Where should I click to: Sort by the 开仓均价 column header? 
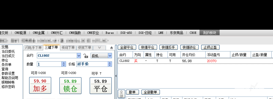(x=193, y=55)
